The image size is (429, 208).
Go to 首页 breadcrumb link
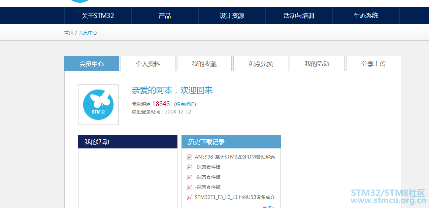pyautogui.click(x=69, y=33)
